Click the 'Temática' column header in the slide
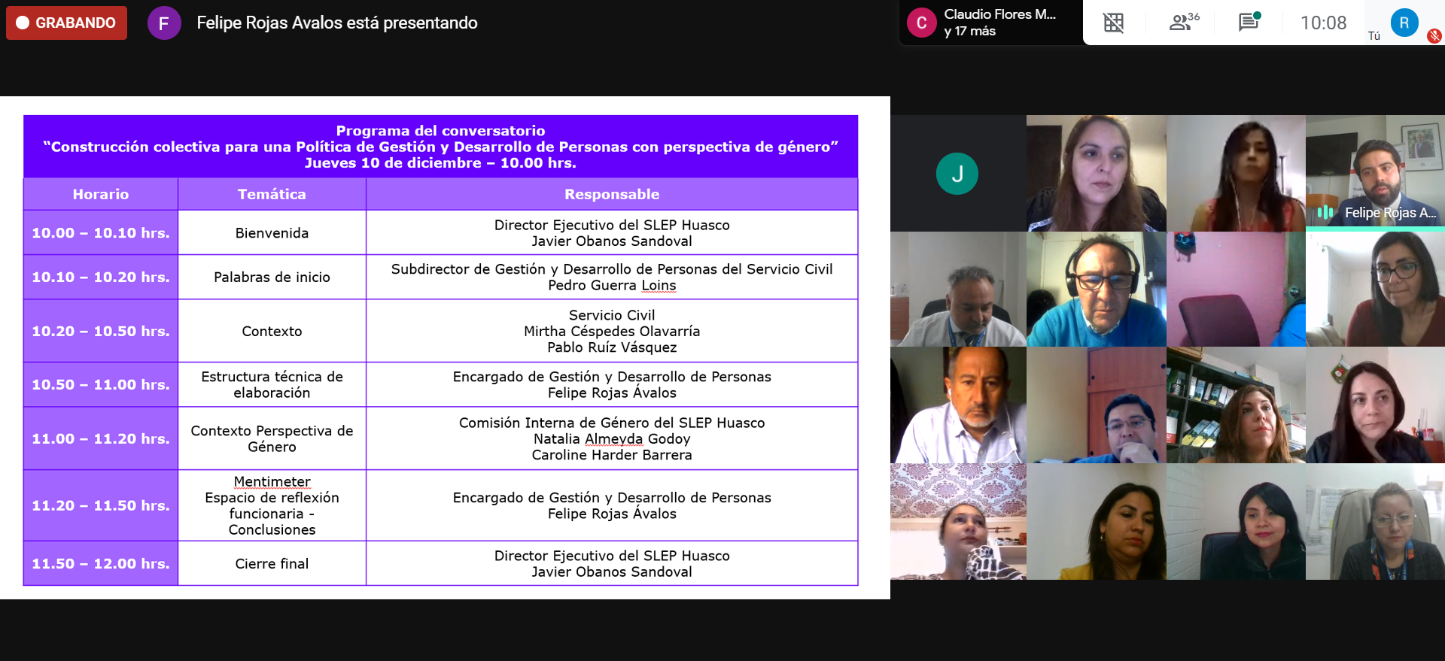The image size is (1445, 661). point(272,194)
